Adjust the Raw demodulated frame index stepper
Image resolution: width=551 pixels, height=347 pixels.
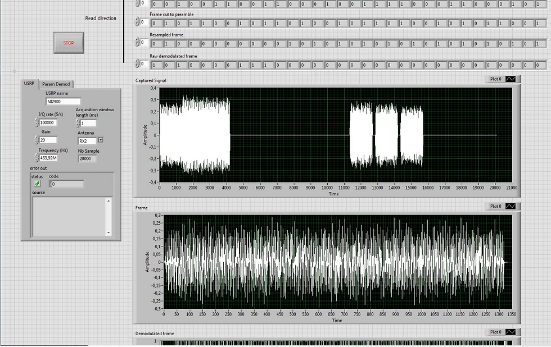[137, 63]
